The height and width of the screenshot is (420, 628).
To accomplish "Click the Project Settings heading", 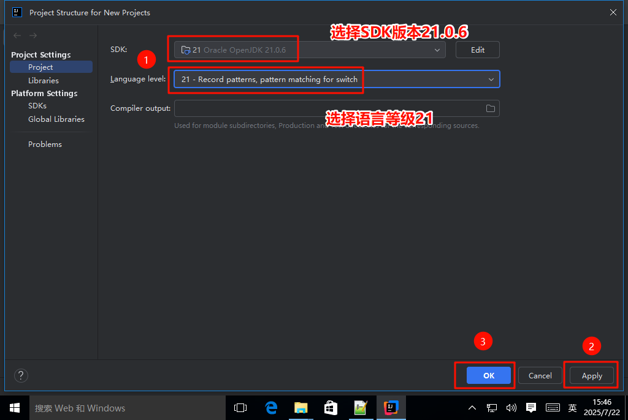I will point(41,55).
